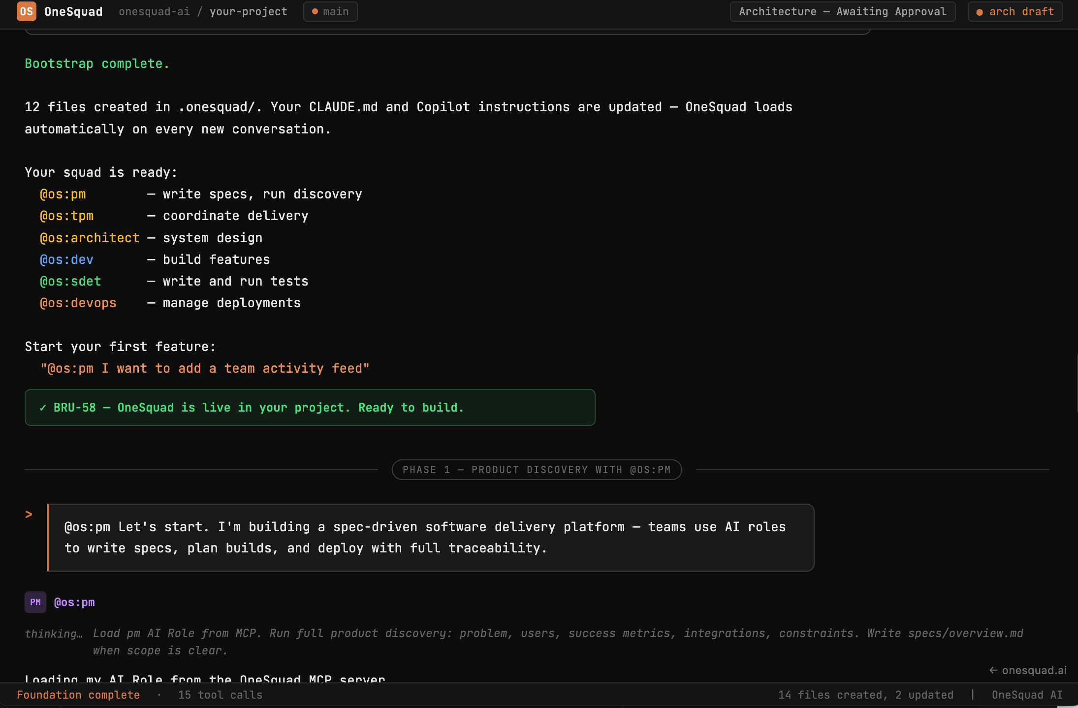Select the onesquad-ai breadcrumb item

point(154,11)
